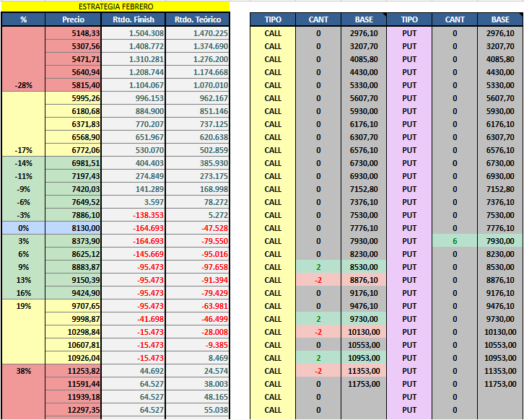Select the green-highlighted base cell 7930,00

click(x=500, y=241)
